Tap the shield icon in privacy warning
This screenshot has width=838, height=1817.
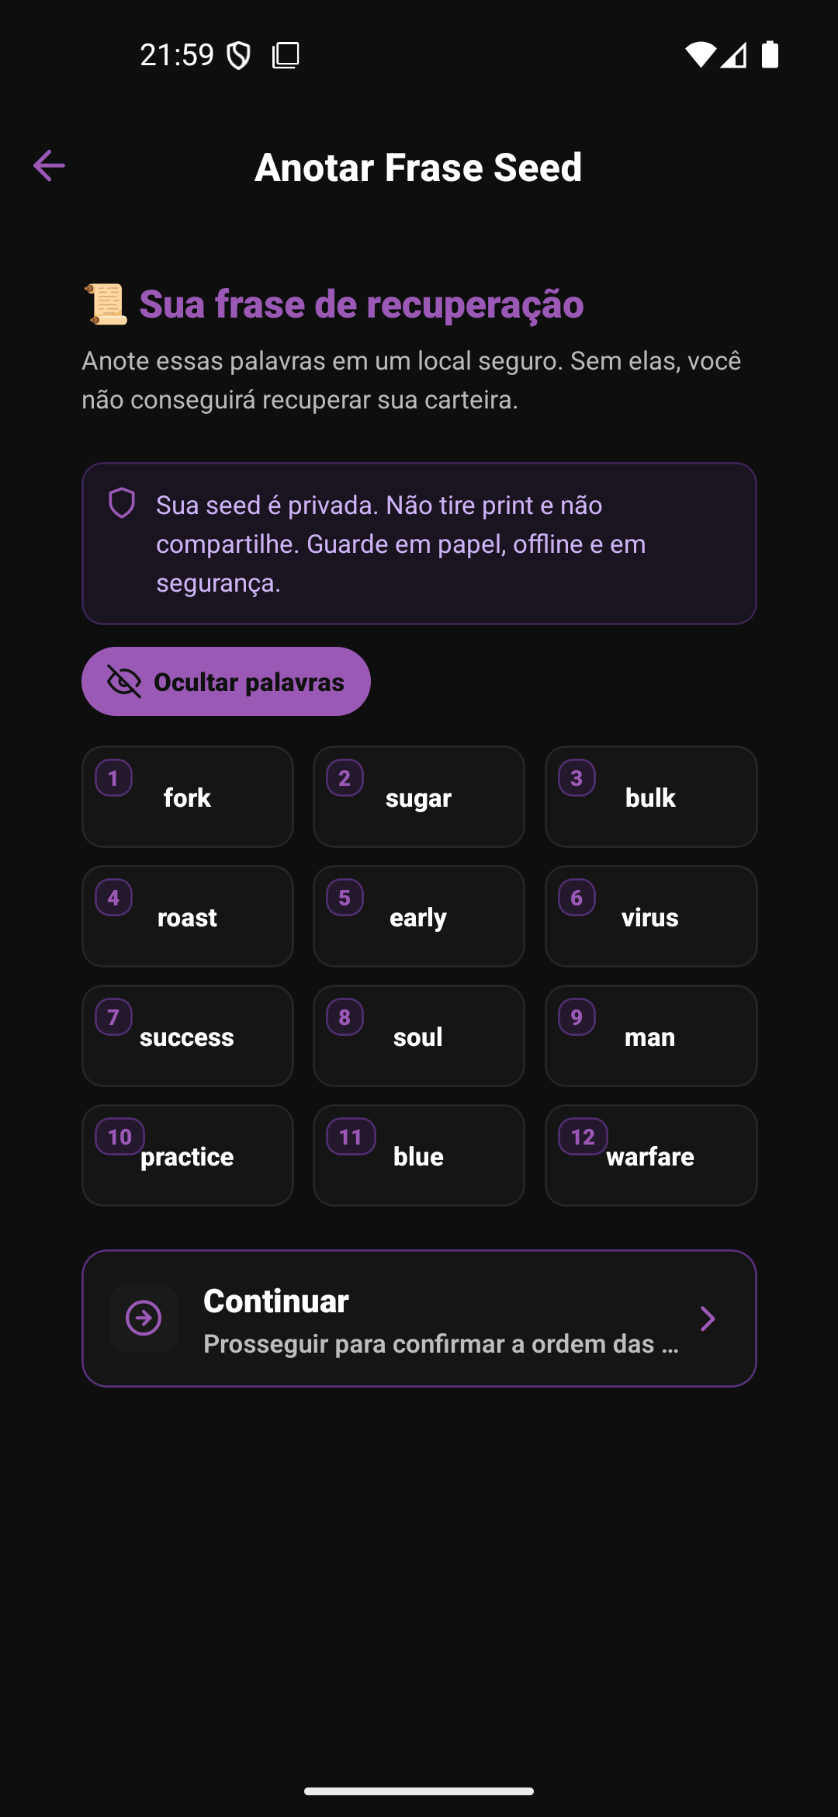pos(122,503)
